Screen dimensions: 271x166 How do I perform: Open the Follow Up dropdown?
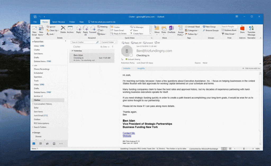tap(192, 34)
